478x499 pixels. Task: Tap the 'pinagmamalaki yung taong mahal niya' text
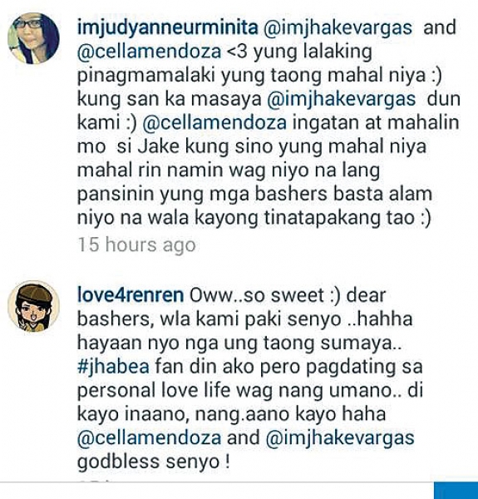259,76
